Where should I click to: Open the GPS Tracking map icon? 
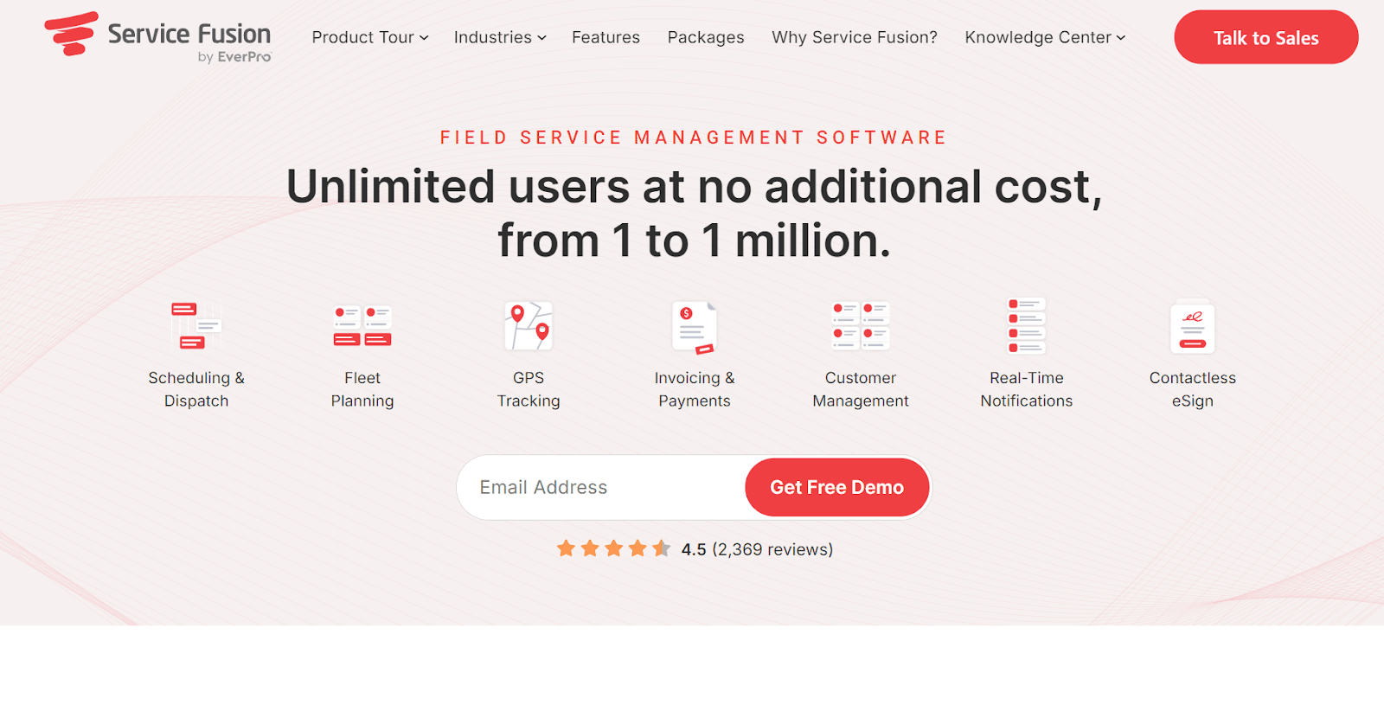tap(529, 326)
